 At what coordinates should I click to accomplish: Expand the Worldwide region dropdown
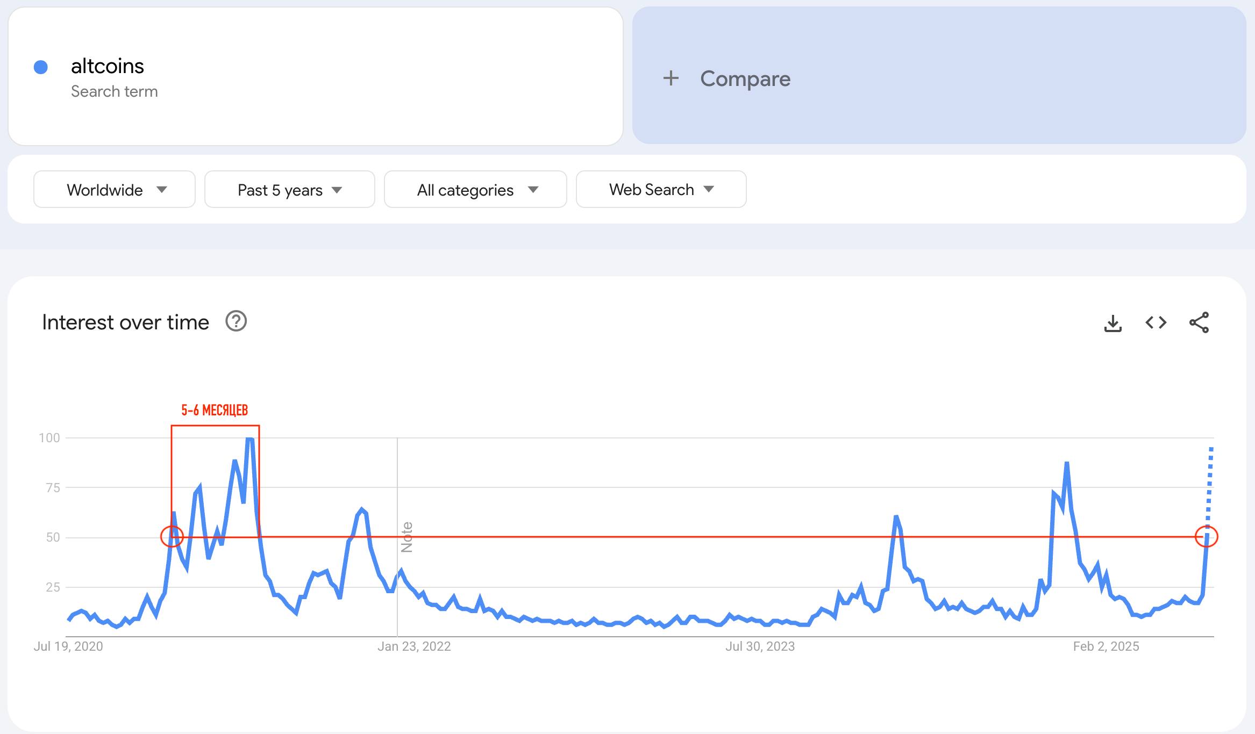[115, 189]
